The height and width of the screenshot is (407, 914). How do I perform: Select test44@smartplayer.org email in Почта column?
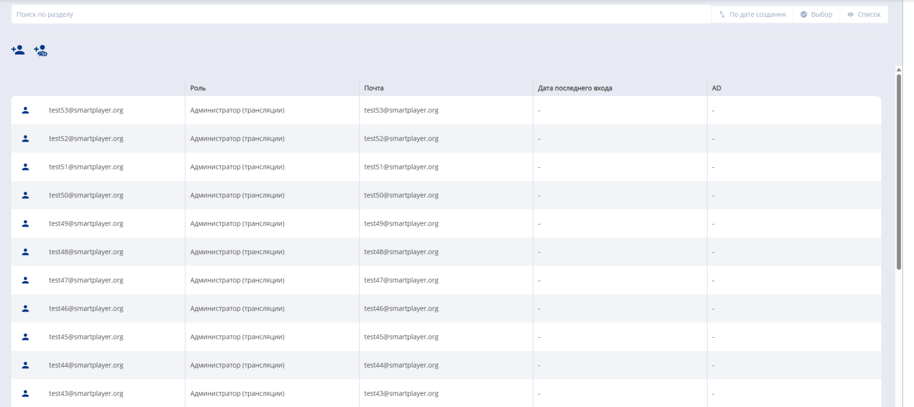pos(401,365)
